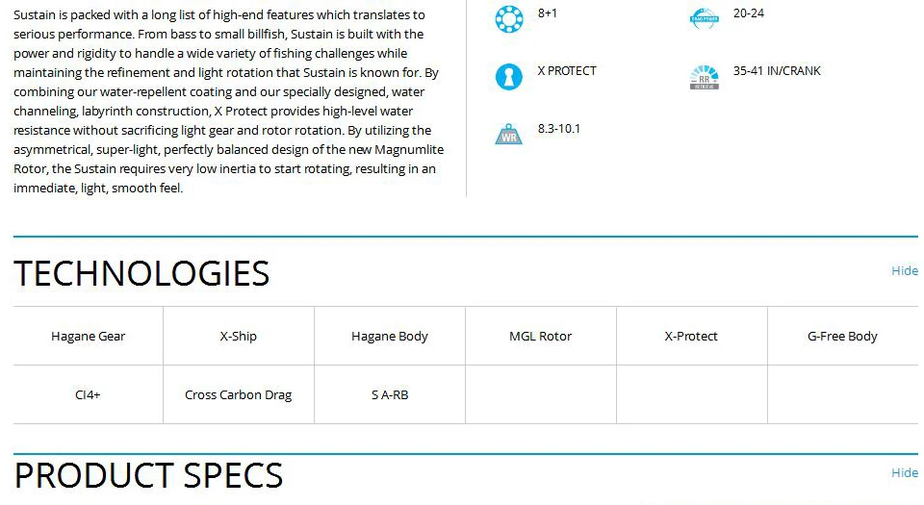Open G-Free Body technology details
This screenshot has width=924, height=505.
coord(843,336)
